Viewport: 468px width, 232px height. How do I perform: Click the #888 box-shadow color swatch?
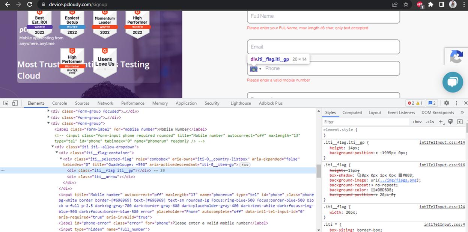coord(401,175)
